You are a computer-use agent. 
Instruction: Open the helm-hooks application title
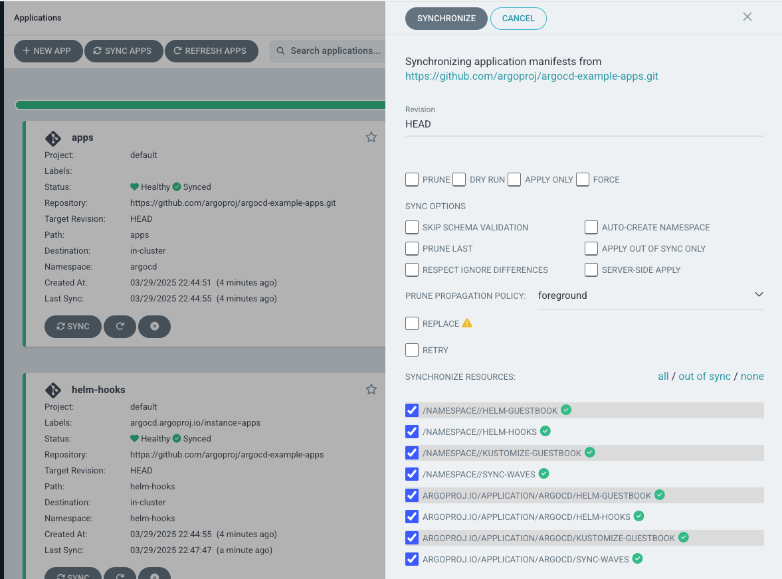[x=98, y=390]
